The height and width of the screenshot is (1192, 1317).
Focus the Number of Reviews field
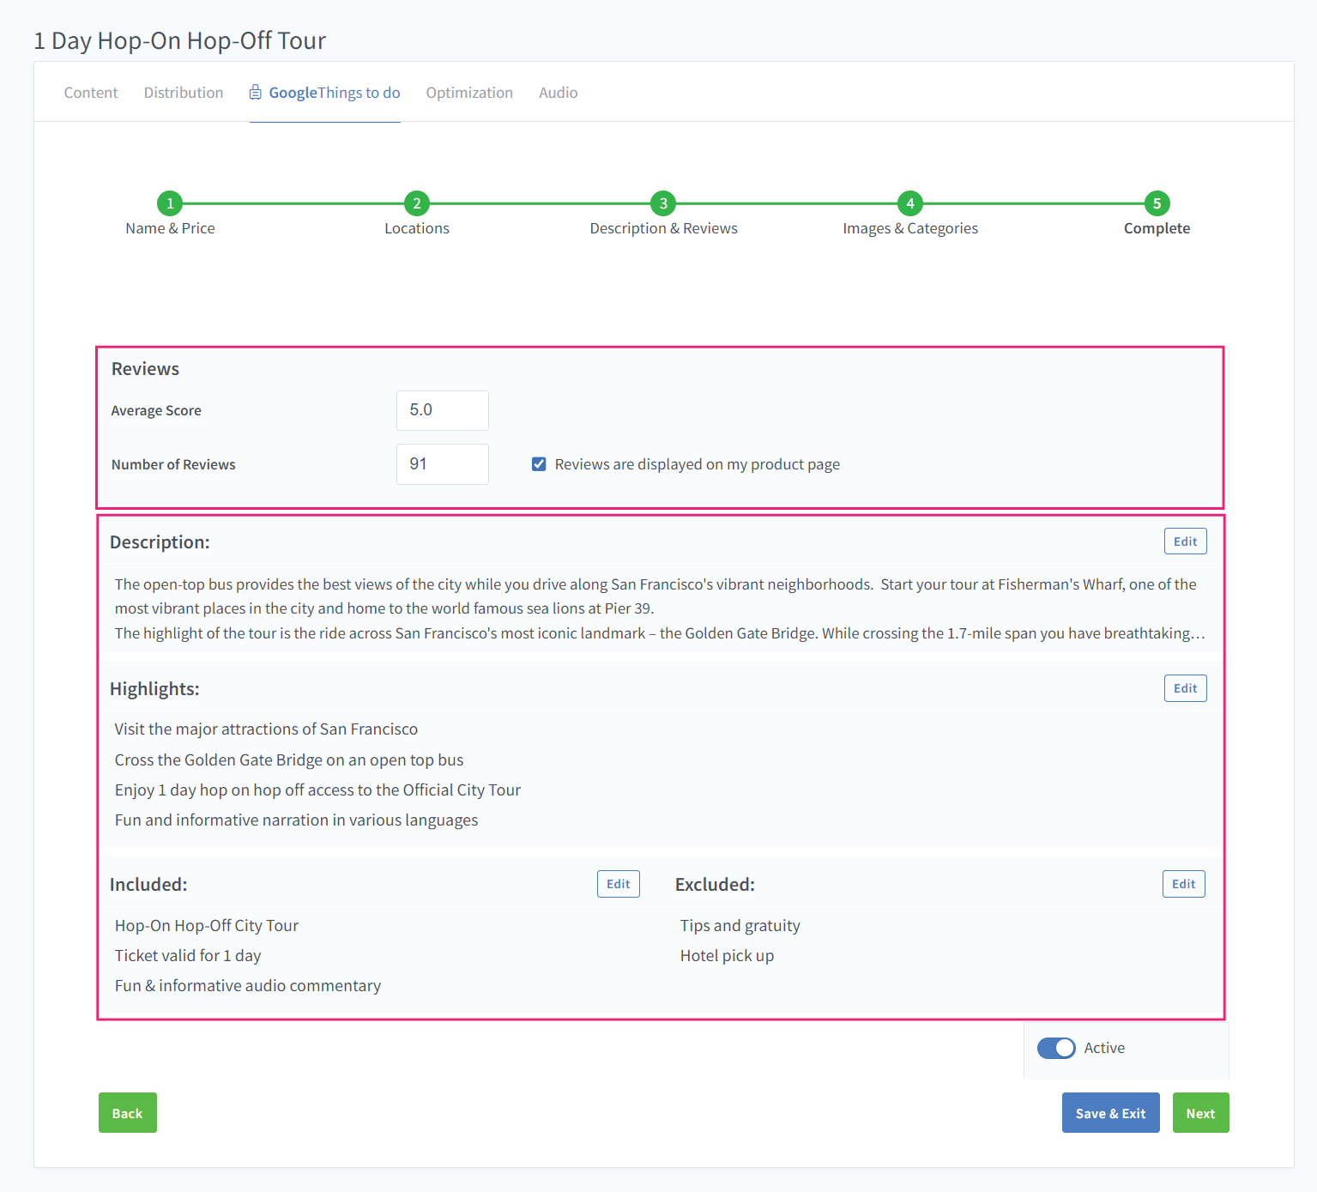(x=443, y=464)
